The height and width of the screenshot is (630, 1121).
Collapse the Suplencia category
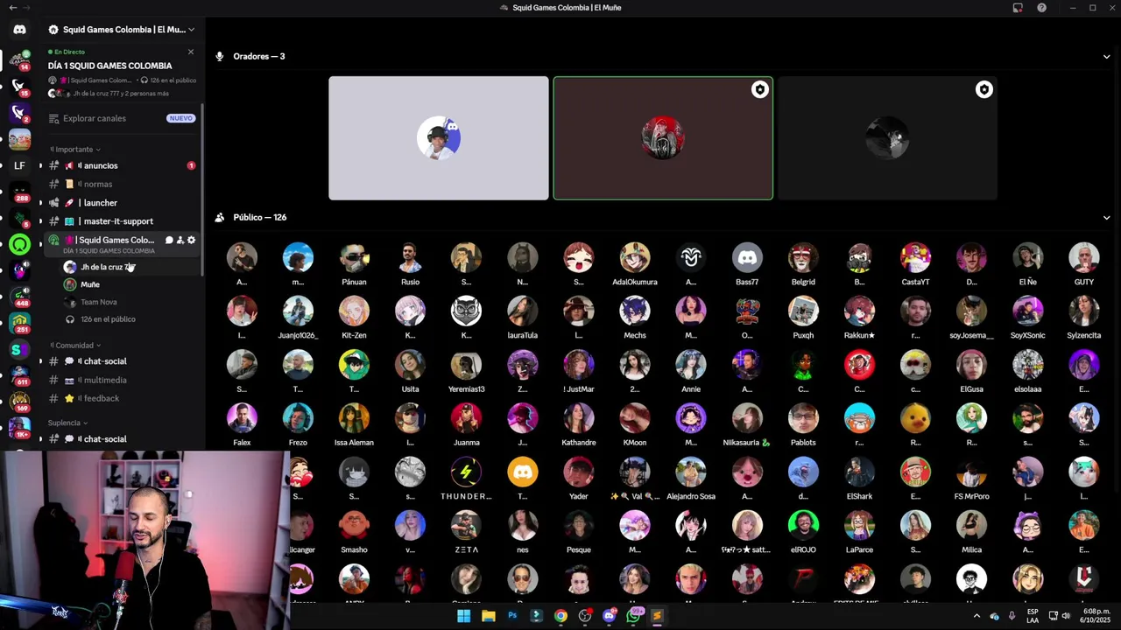68,423
